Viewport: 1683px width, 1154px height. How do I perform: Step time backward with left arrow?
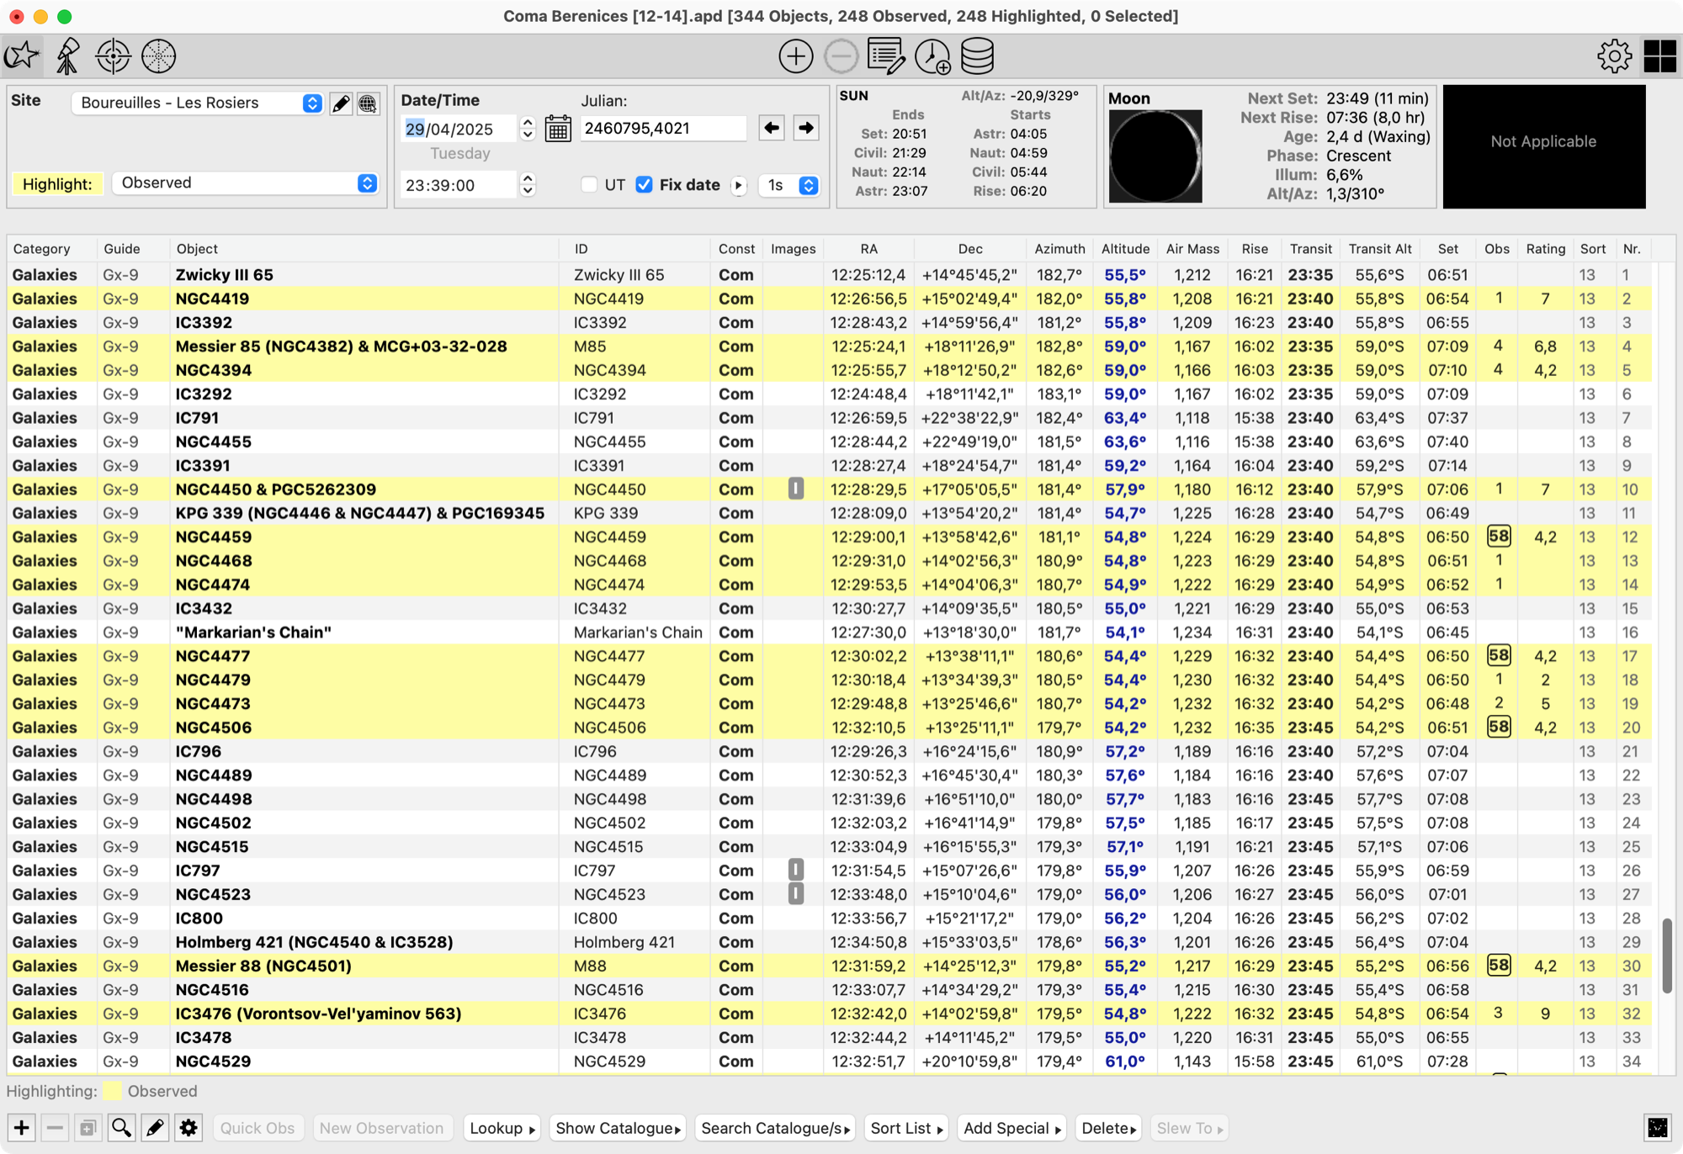coord(772,128)
